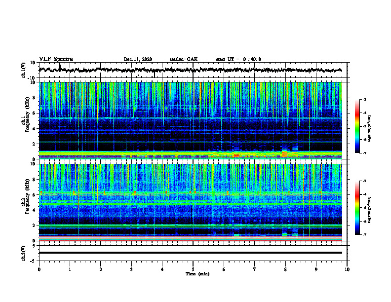Click inside the ch.2 spectrogram panel
The height and width of the screenshot is (302, 391).
191,202
